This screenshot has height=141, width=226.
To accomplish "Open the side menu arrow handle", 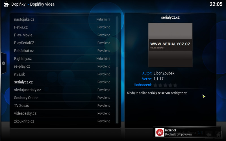I will tap(3, 63).
